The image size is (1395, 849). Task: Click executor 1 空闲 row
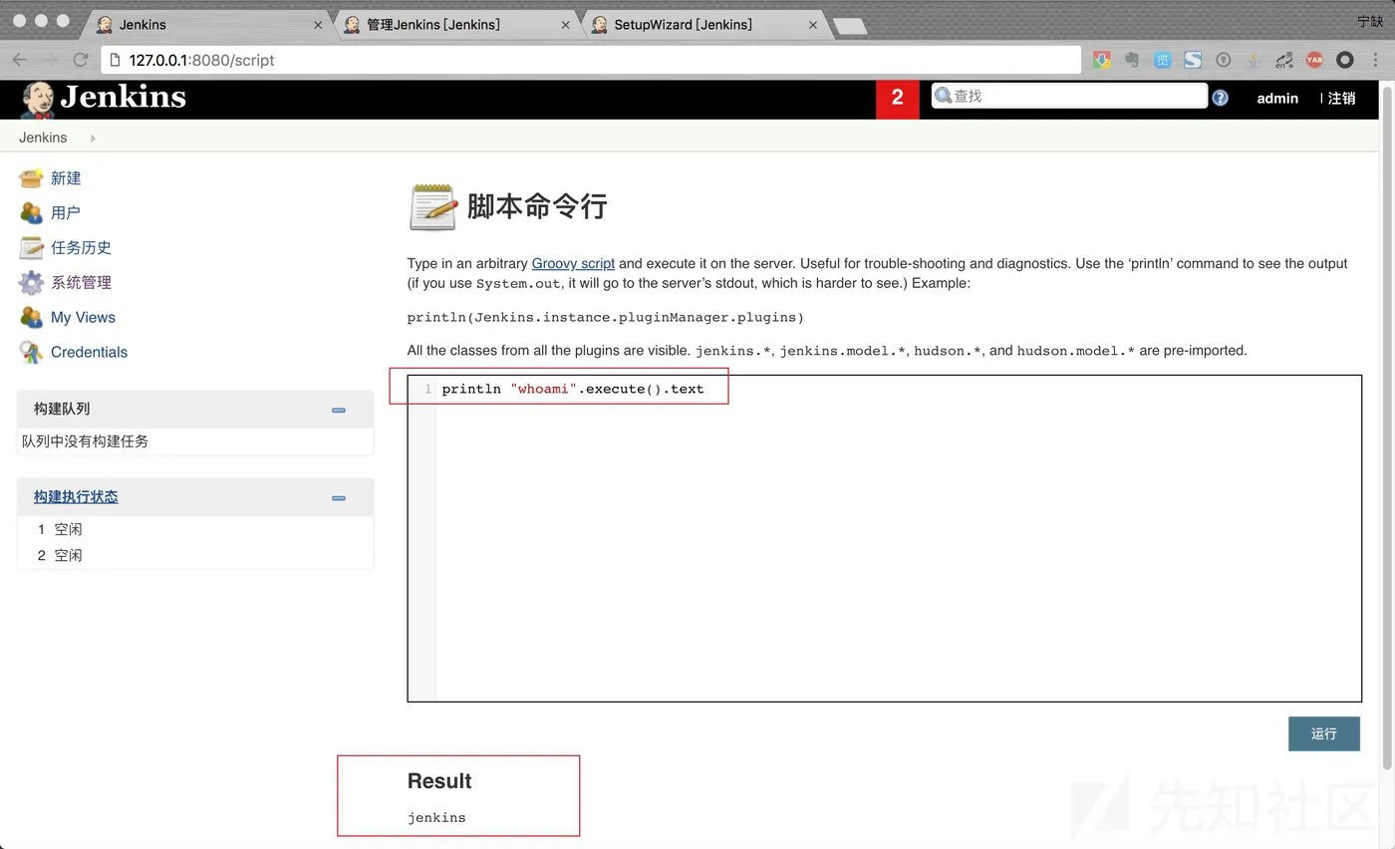tap(195, 529)
